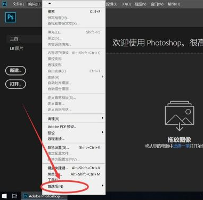Open the 文件(F) menu
This screenshot has height=200, width=203.
coord(18,4)
